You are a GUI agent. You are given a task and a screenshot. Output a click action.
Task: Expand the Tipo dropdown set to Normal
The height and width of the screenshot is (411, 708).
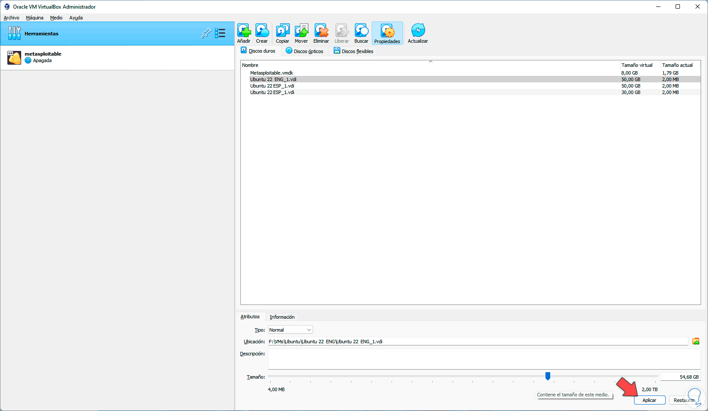point(290,330)
